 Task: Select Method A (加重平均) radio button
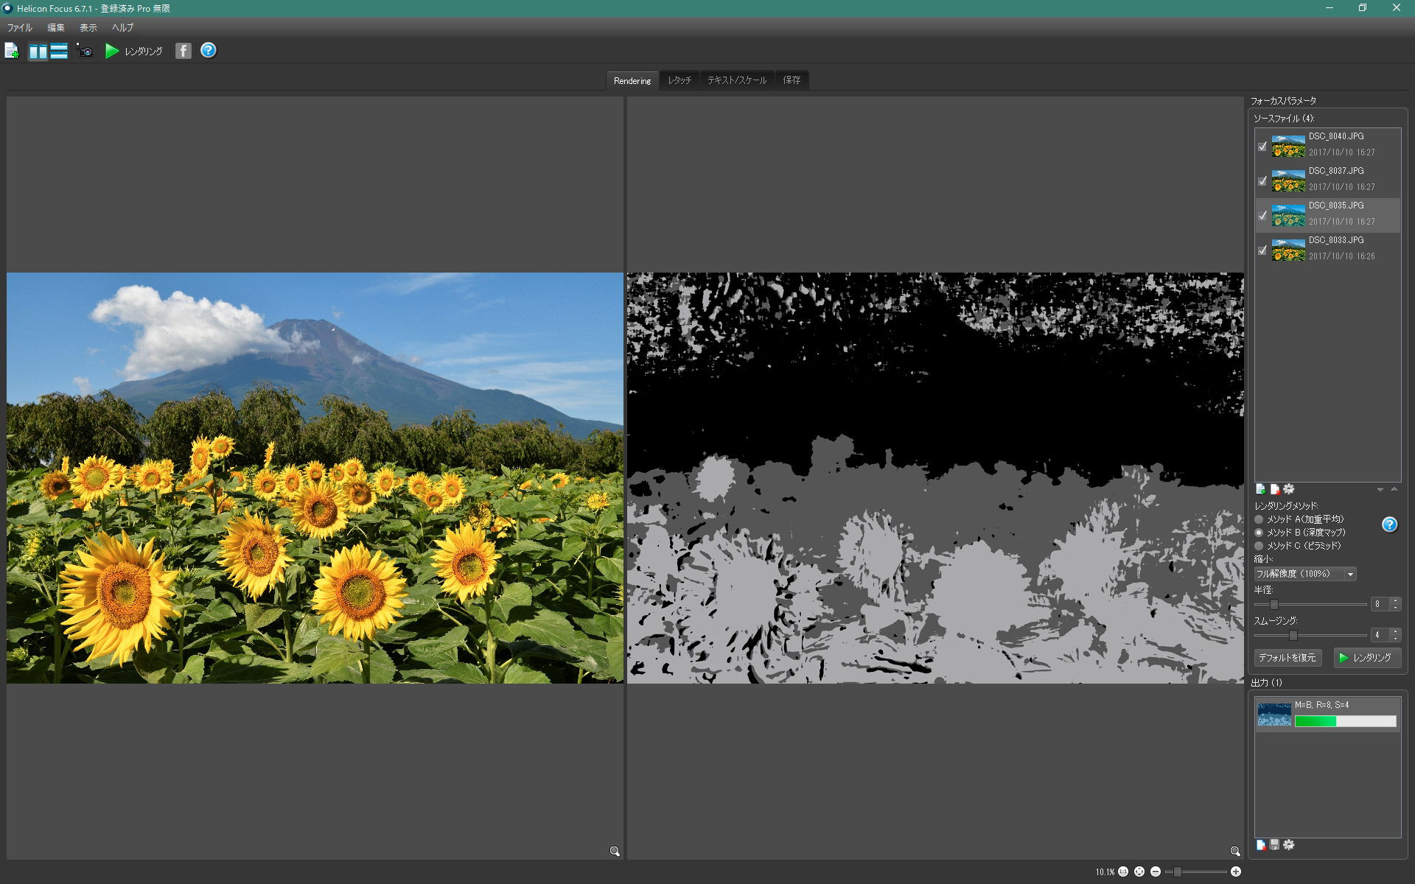[1259, 519]
